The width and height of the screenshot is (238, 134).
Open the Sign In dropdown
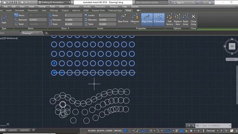click(193, 3)
